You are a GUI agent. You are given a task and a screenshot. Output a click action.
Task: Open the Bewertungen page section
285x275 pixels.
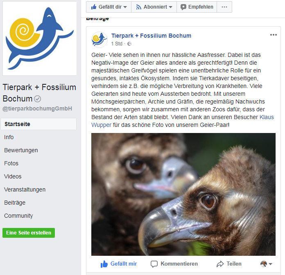tap(21, 150)
